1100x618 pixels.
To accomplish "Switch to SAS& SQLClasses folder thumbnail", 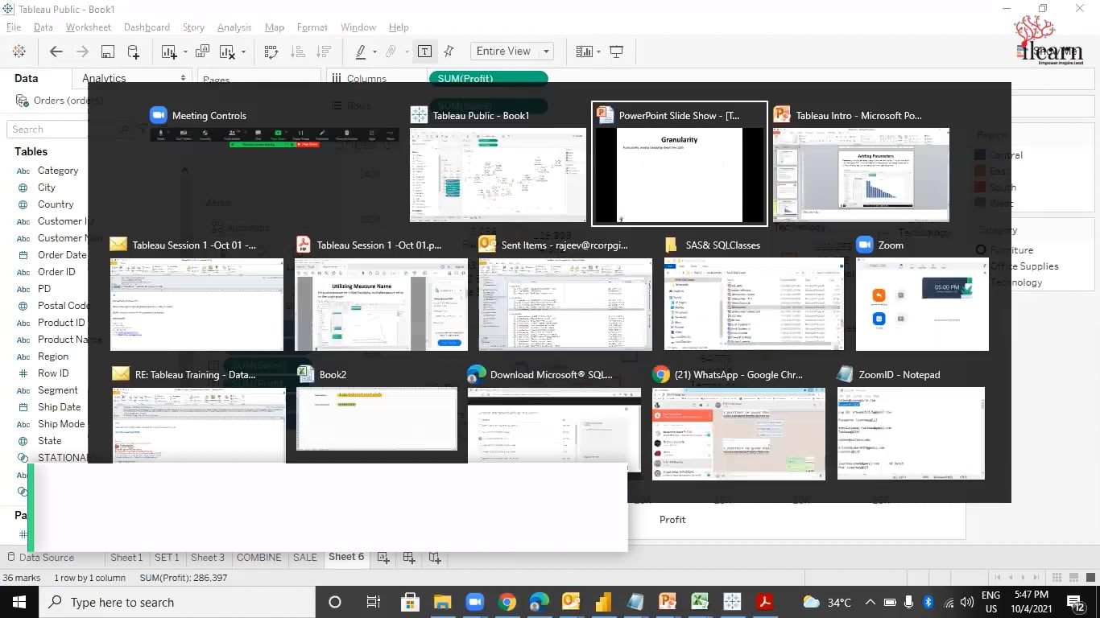I will pyautogui.click(x=754, y=294).
